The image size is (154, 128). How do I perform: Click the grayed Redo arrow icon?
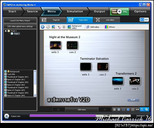(48, 27)
